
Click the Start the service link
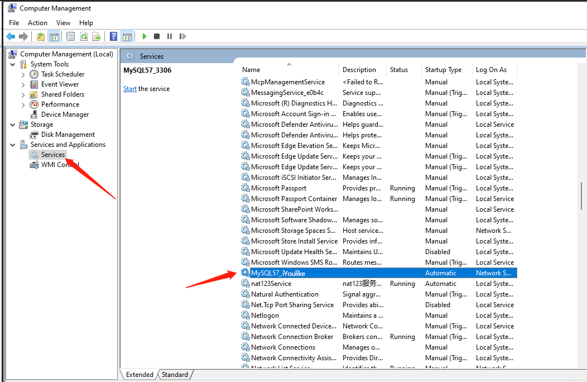pos(129,89)
